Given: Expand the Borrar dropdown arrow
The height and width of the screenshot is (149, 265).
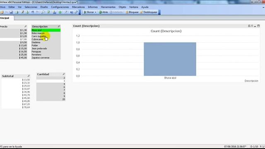Looking at the screenshot, I should pos(96,12).
